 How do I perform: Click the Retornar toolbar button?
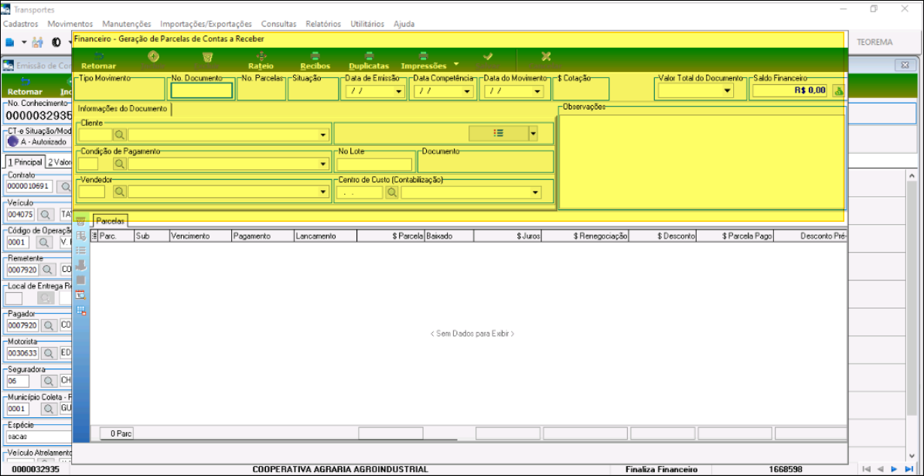coord(98,60)
